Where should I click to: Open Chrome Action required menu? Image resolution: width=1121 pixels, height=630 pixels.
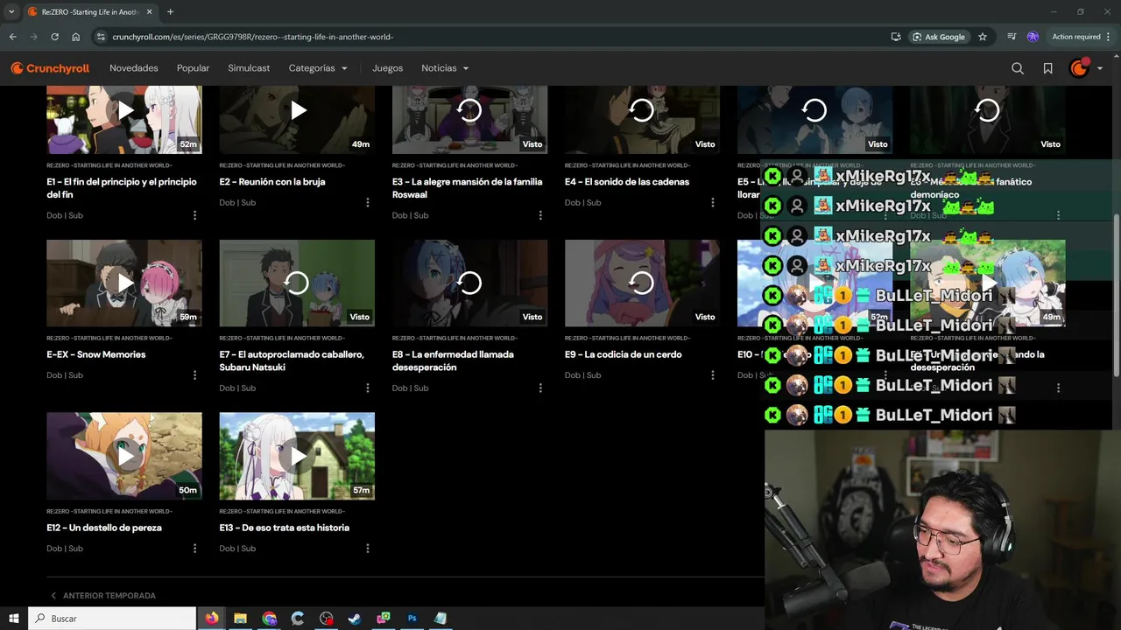pyautogui.click(x=1080, y=37)
